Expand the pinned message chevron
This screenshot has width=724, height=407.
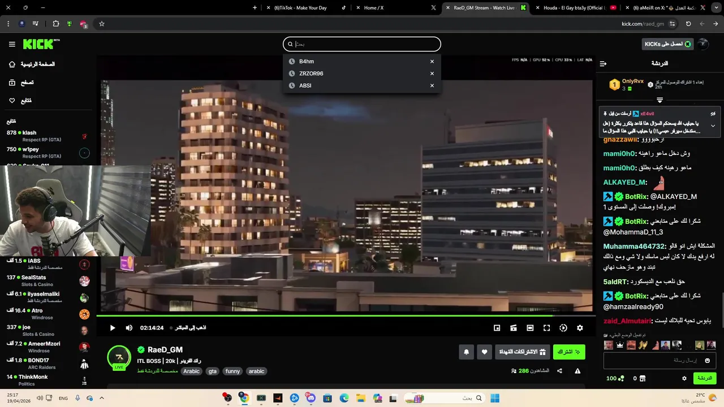(x=713, y=125)
